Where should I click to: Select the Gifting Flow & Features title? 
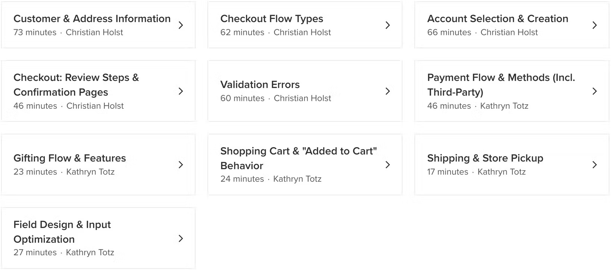[69, 158]
